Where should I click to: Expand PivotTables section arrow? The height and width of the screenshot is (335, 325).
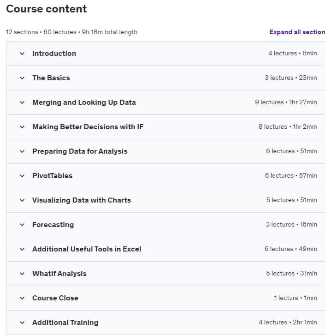pos(22,176)
